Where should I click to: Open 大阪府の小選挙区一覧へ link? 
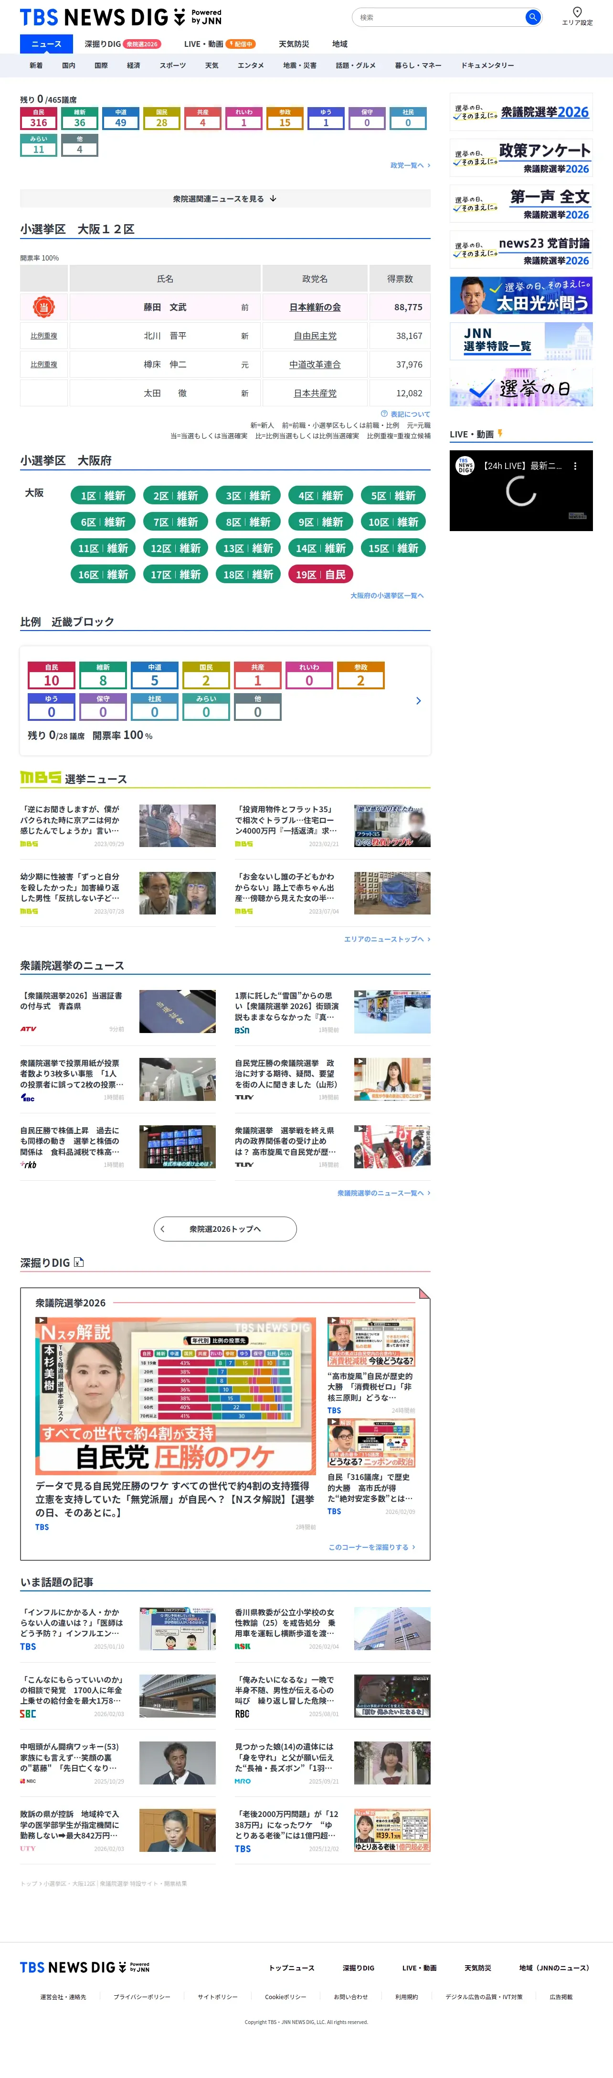pos(387,595)
